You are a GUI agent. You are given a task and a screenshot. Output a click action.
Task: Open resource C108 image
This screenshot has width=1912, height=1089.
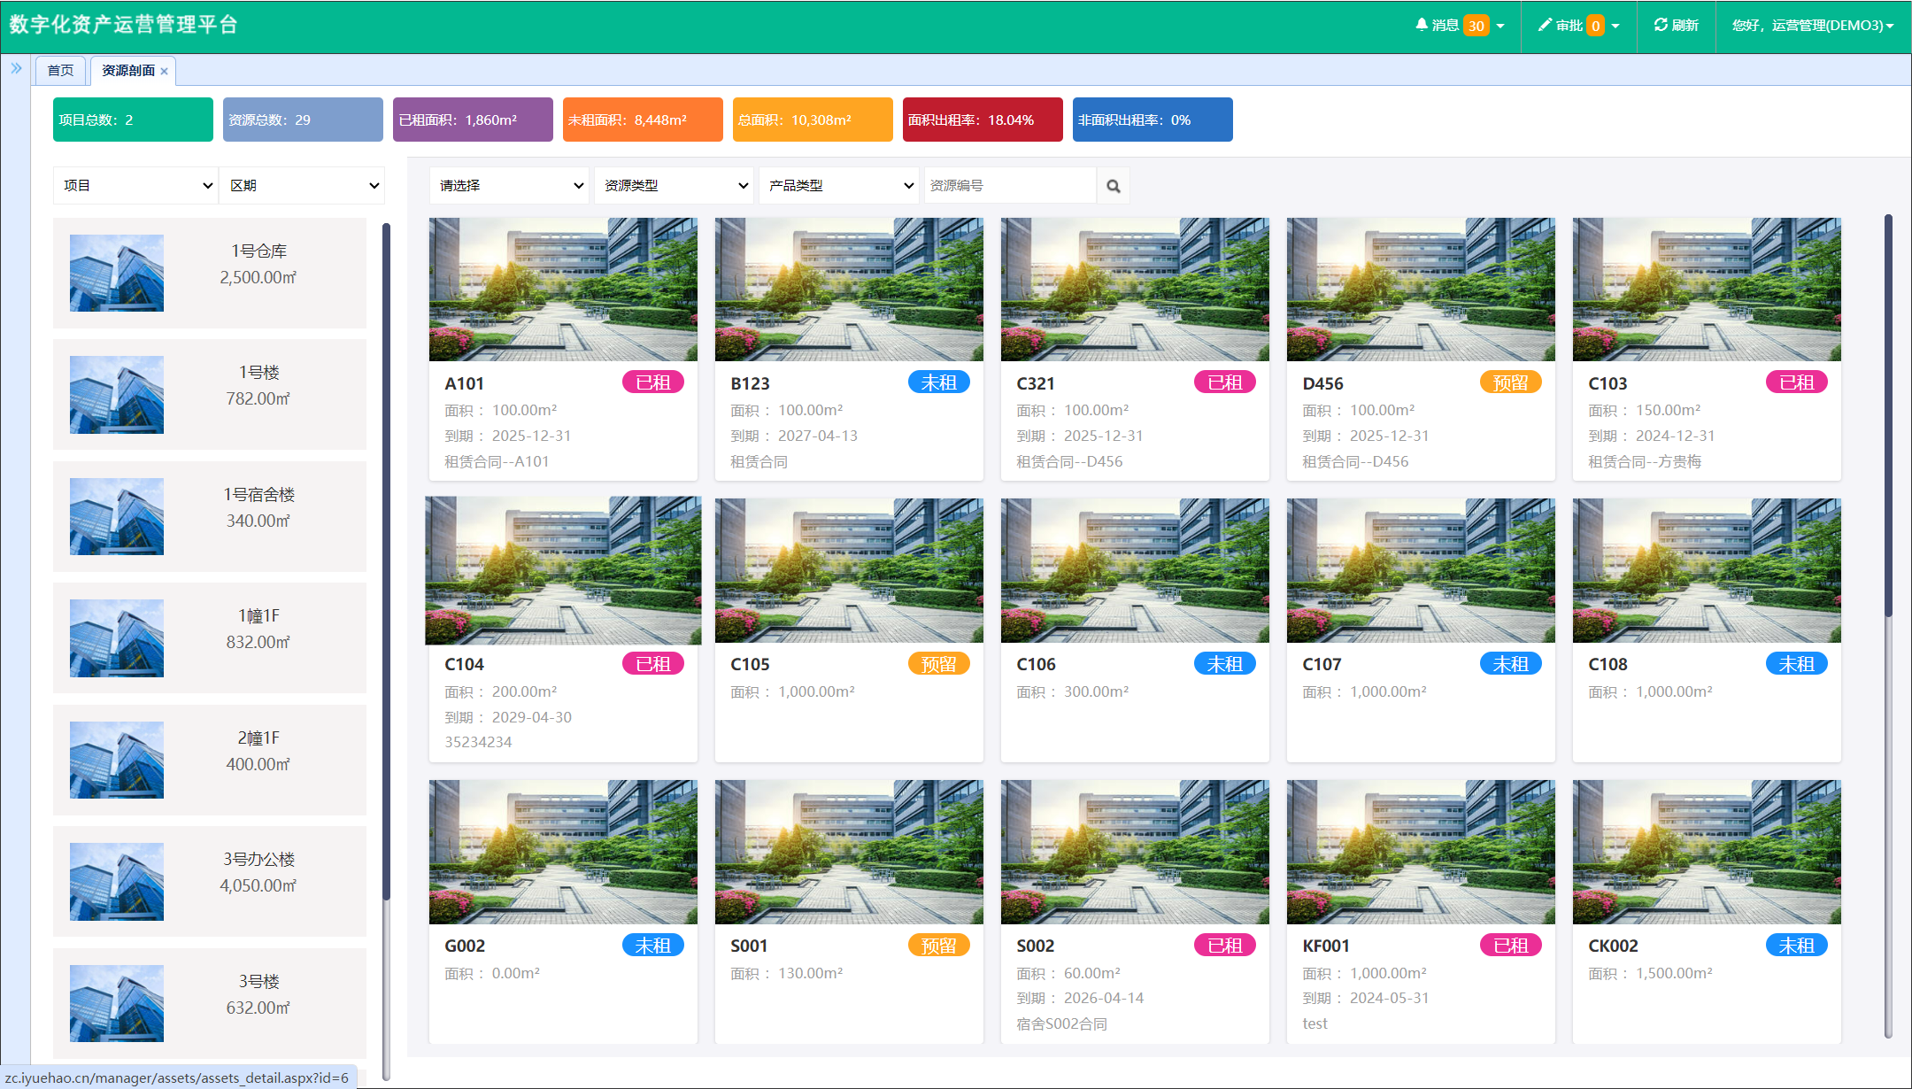pyautogui.click(x=1707, y=570)
